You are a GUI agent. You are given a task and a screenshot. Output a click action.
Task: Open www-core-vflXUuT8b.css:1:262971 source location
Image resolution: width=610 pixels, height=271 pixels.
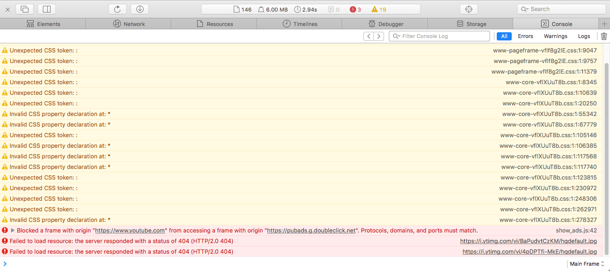point(548,209)
